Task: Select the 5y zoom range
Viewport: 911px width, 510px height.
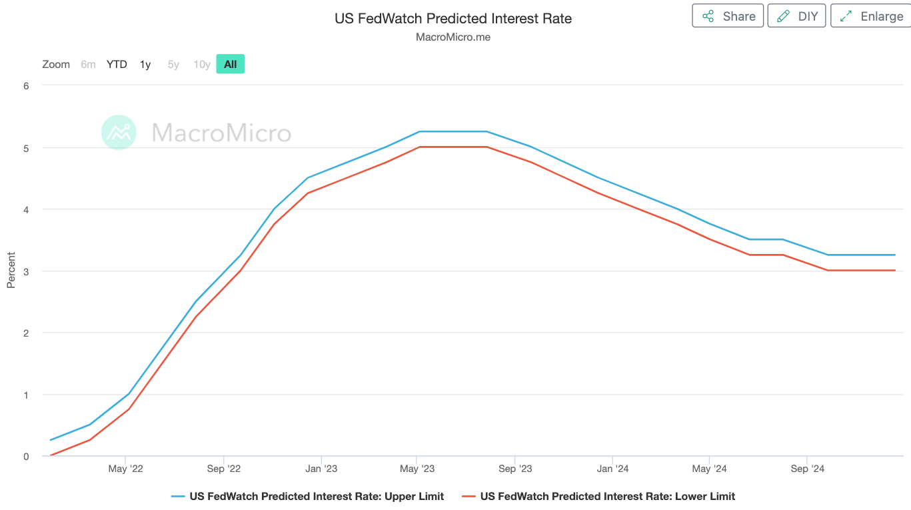Action: 173,65
